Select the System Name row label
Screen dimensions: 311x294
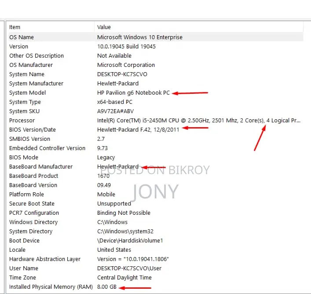tap(27, 74)
